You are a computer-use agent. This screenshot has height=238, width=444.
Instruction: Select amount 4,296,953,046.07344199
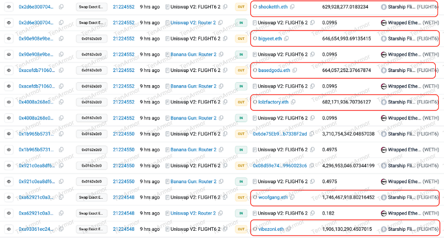pyautogui.click(x=348, y=166)
